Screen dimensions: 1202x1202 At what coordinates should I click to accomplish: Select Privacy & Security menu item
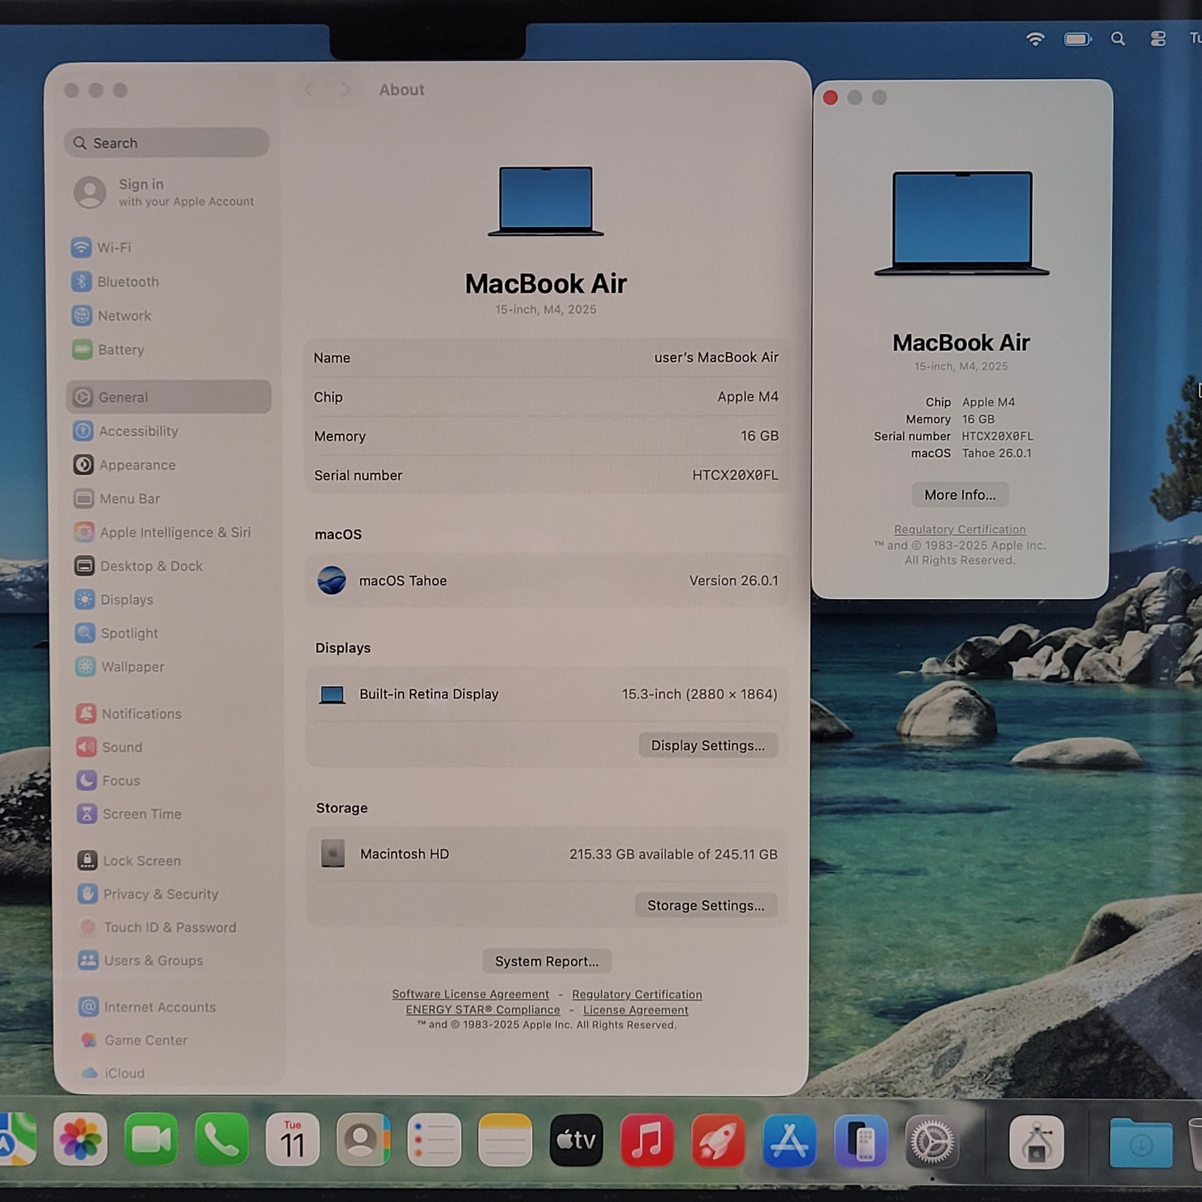[x=160, y=894]
